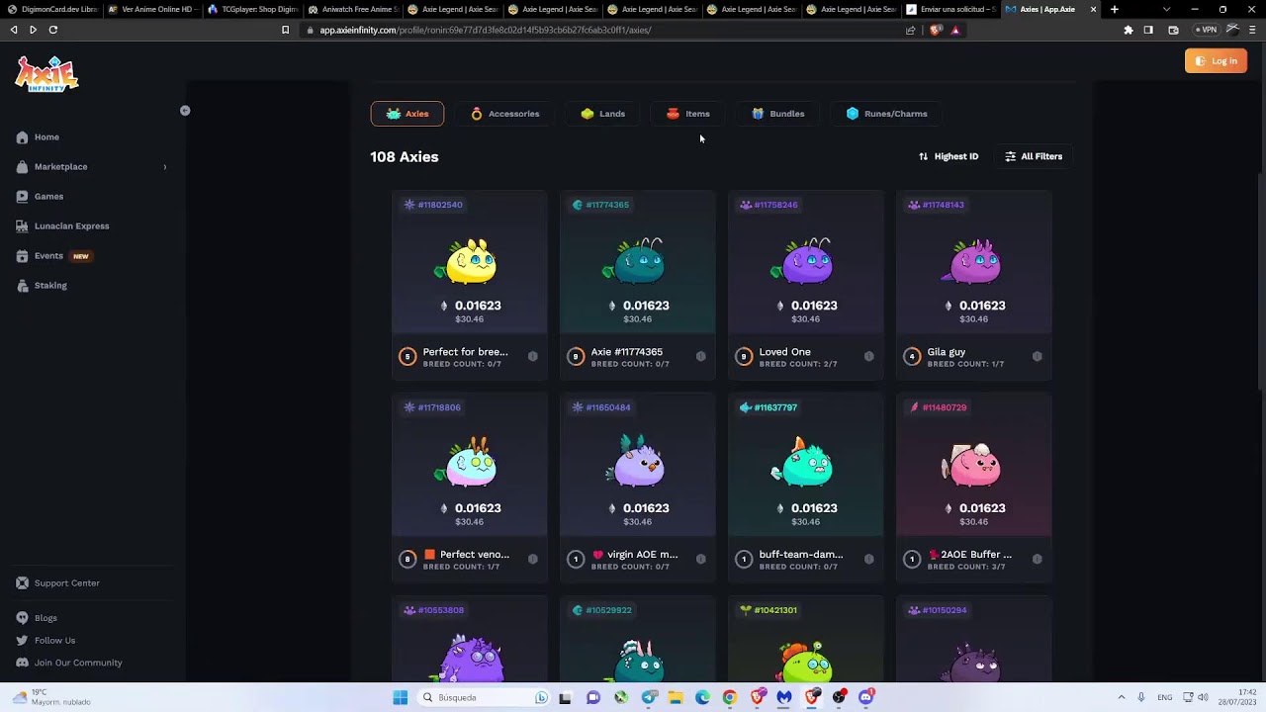Click the page vertical scrollbar
The width and height of the screenshot is (1266, 712).
point(1261,282)
